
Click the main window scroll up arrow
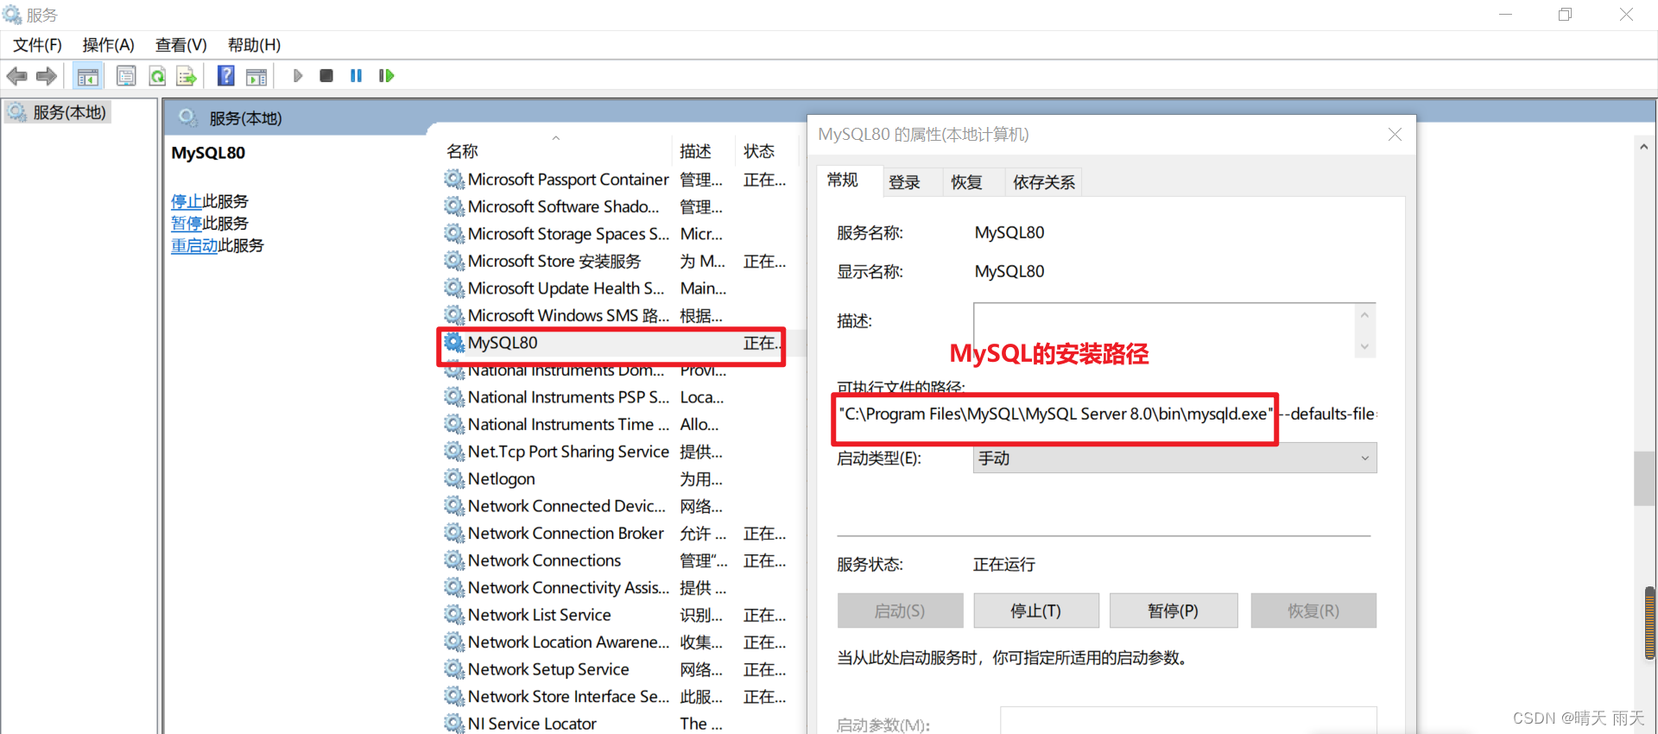(x=1644, y=147)
